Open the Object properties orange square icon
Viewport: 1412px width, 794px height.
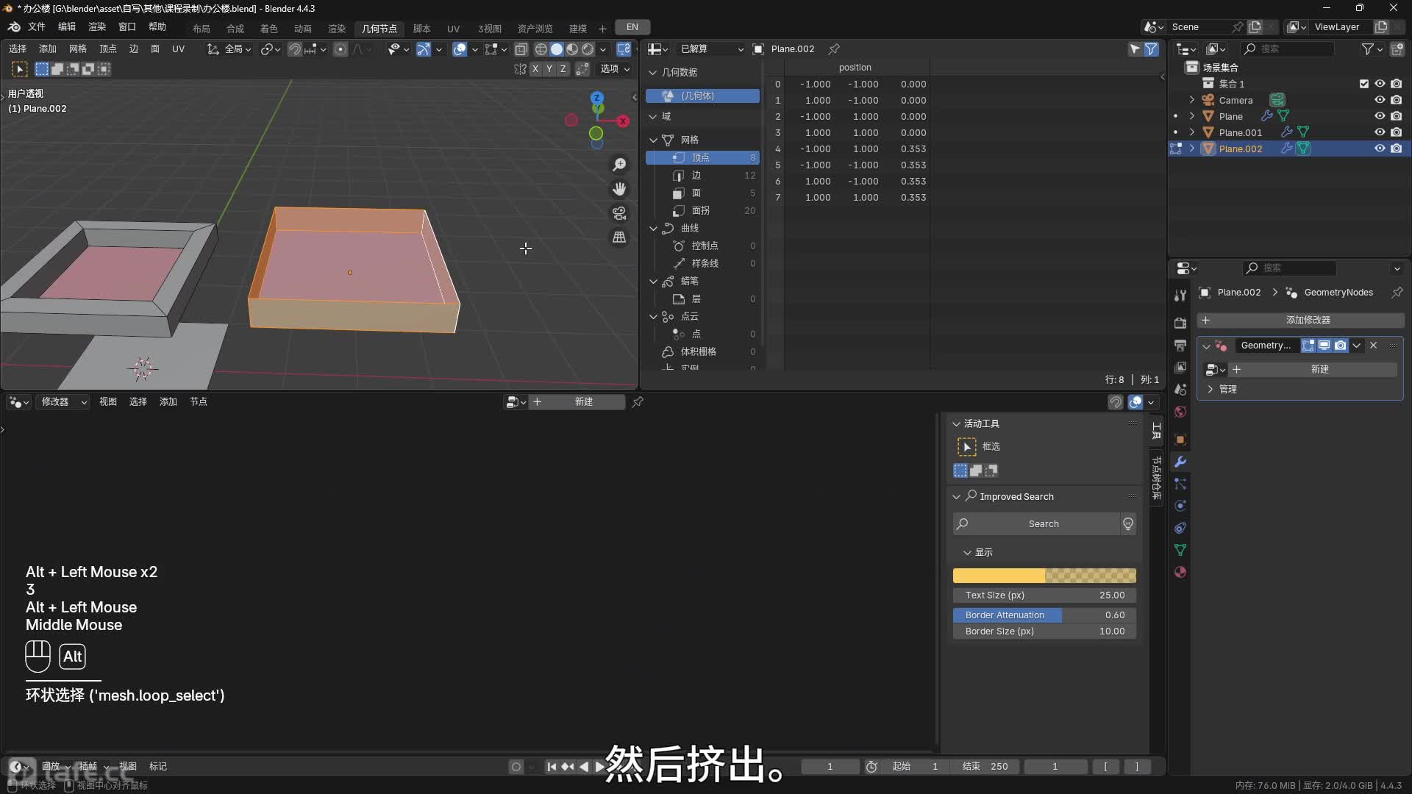point(1180,440)
